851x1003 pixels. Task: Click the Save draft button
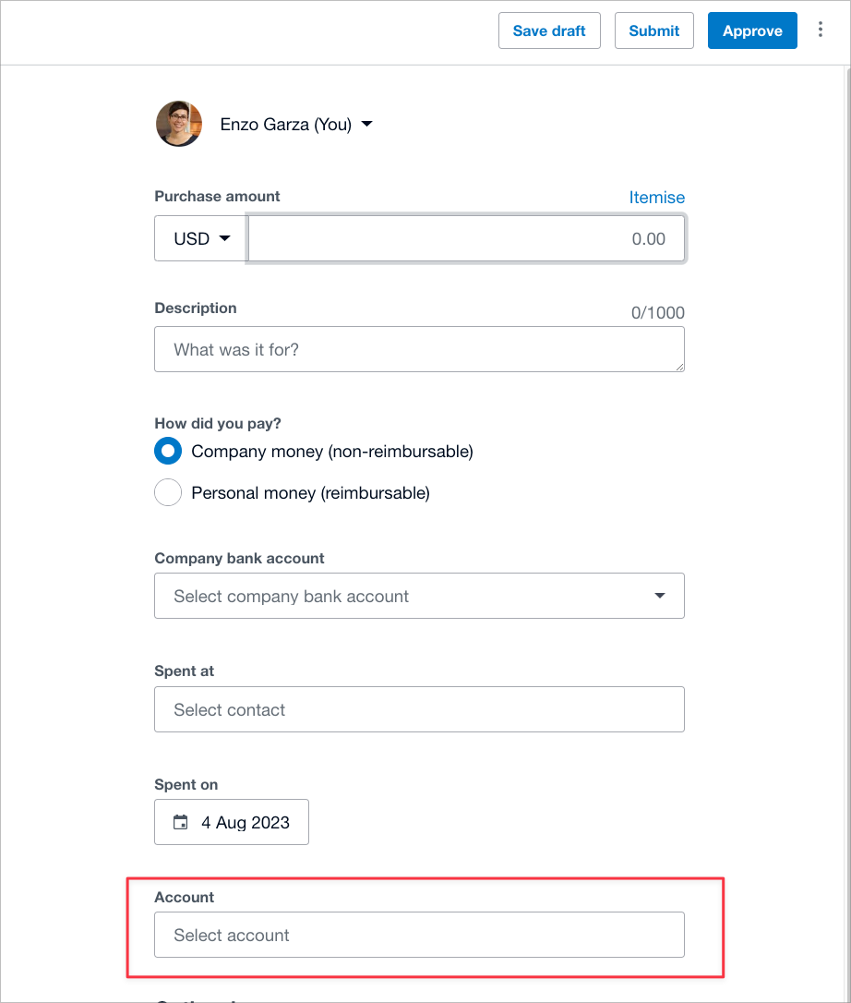pos(549,30)
